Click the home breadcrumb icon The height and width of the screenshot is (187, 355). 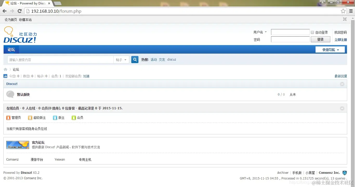click(5, 69)
